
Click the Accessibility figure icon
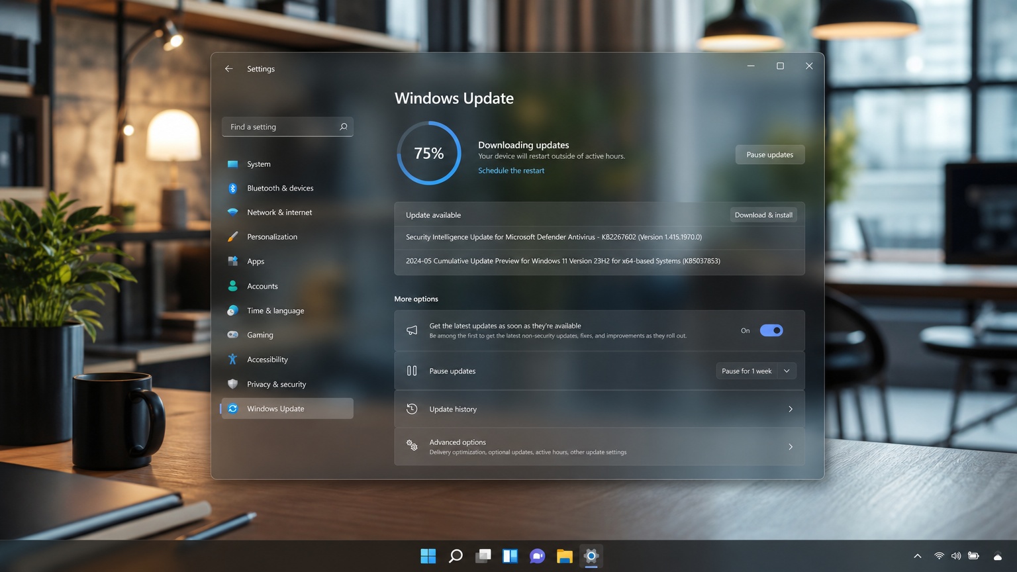232,359
